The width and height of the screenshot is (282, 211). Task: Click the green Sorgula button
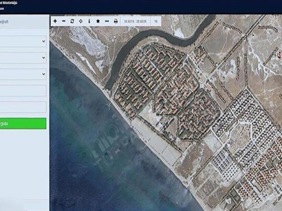click(x=23, y=124)
